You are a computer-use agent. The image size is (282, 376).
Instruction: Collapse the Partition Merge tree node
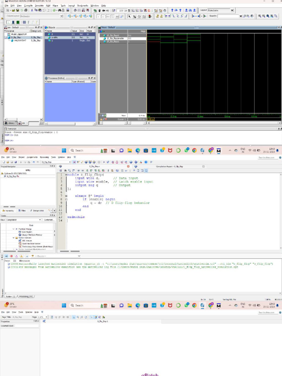(14, 229)
